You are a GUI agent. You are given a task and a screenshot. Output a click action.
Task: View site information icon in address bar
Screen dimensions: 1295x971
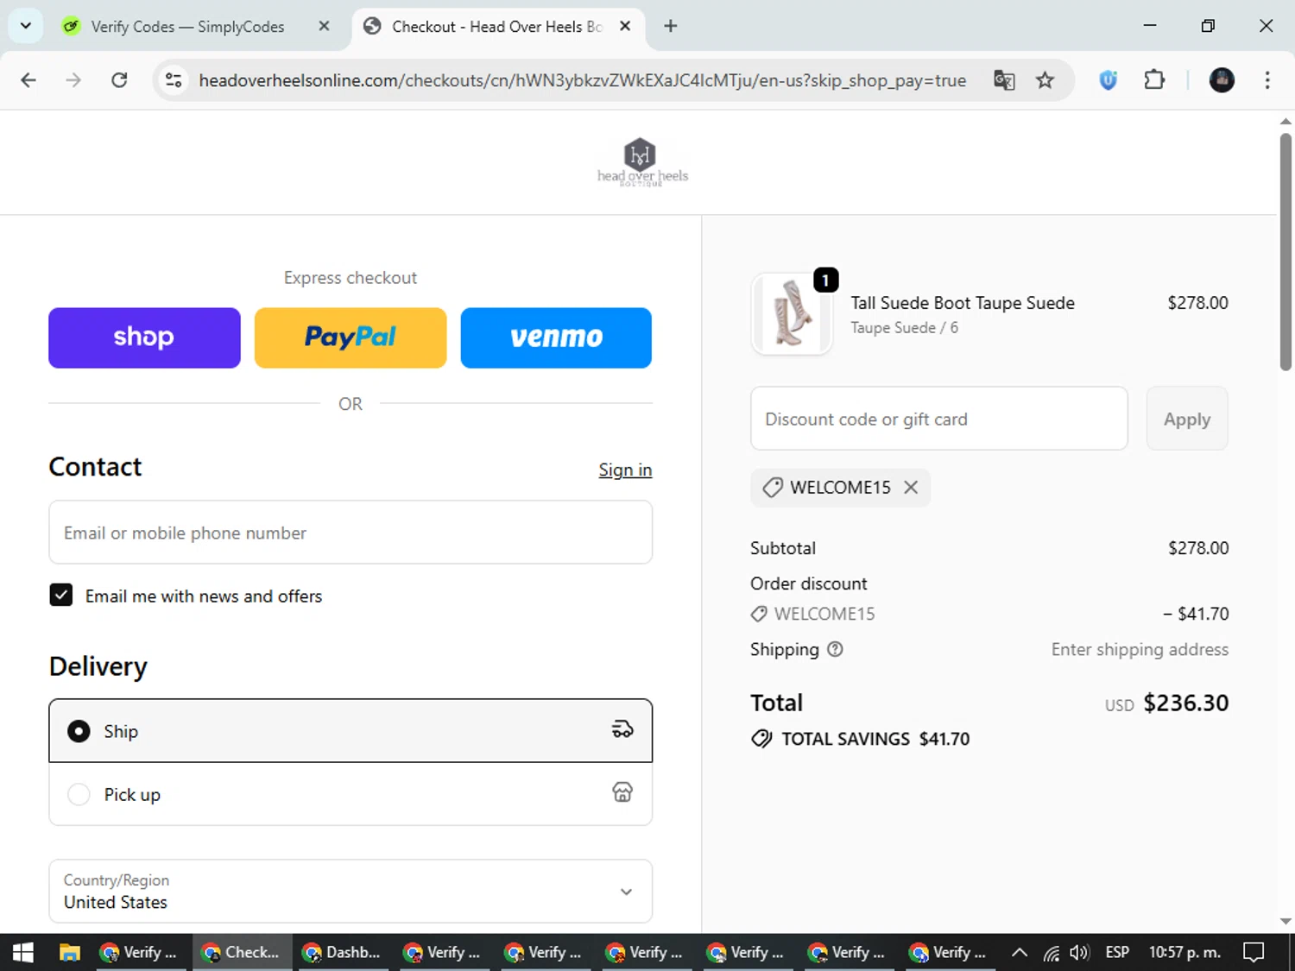174,80
